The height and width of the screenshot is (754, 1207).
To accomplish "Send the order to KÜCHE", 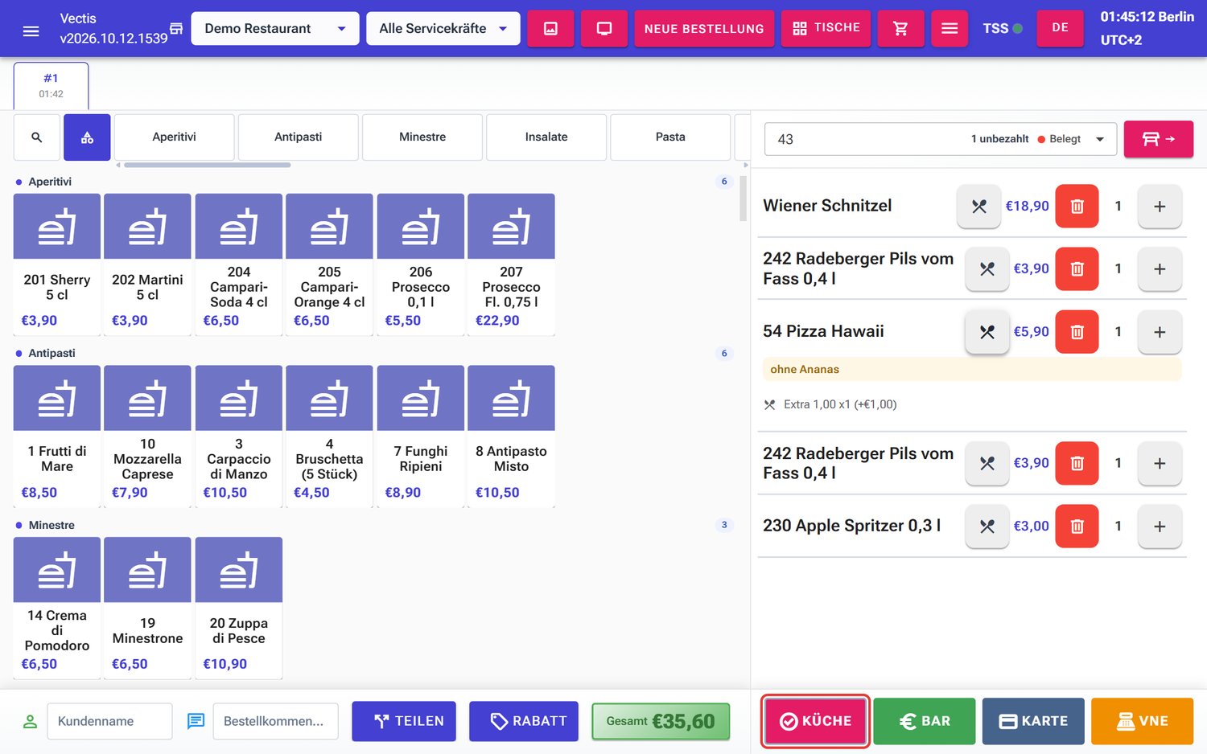I will [x=815, y=721].
